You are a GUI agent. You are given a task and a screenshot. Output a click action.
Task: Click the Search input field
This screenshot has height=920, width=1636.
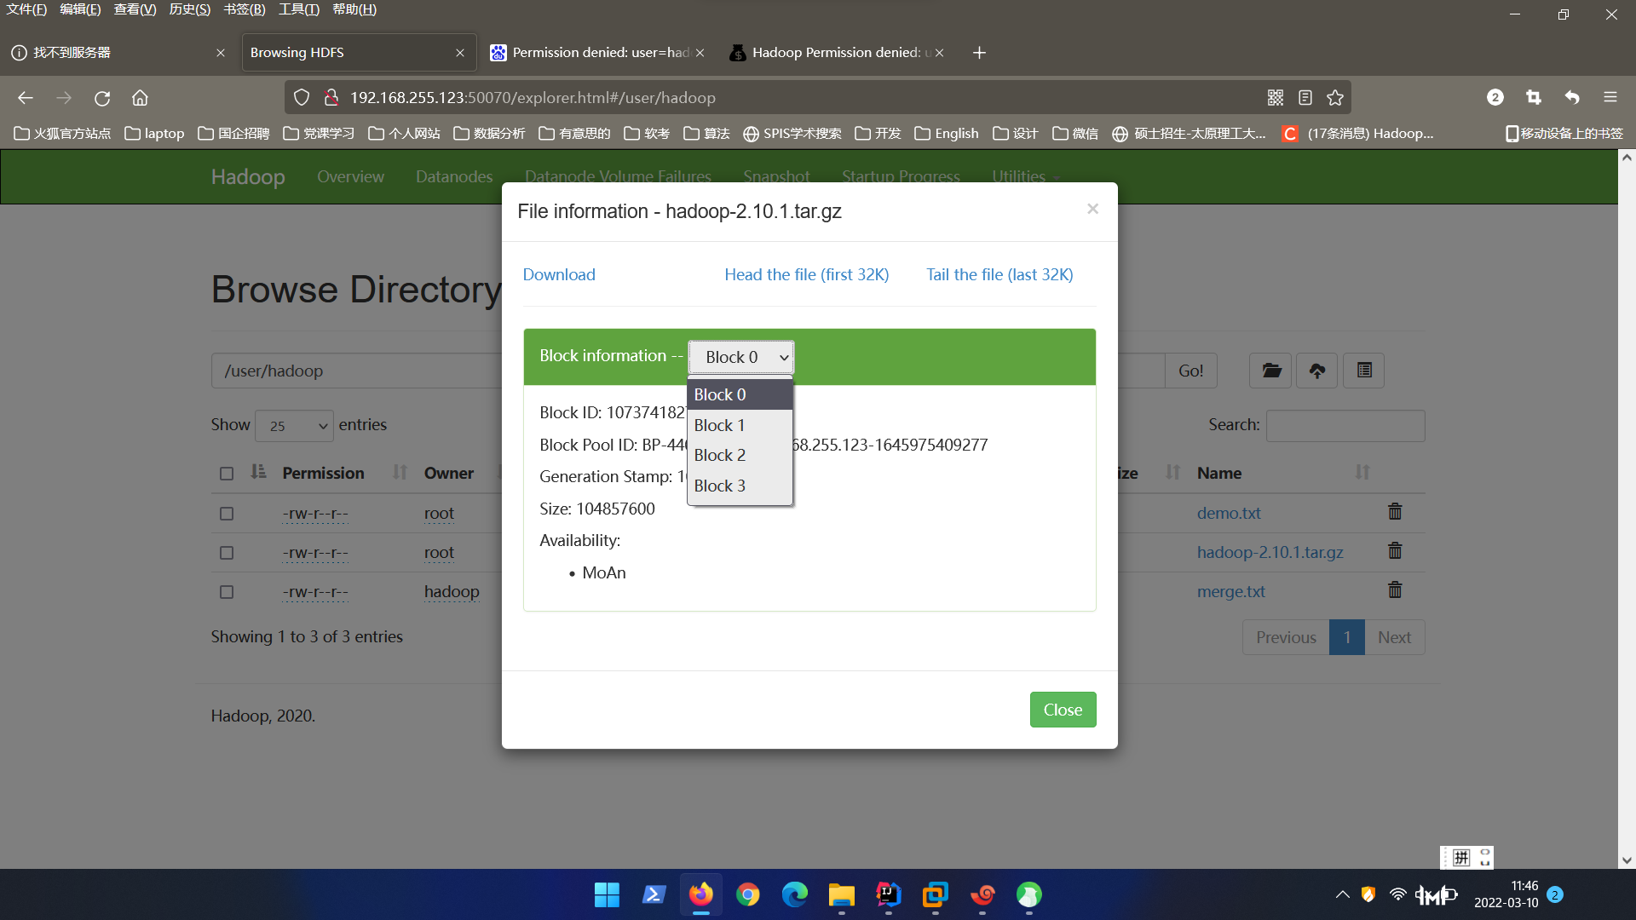coord(1345,425)
